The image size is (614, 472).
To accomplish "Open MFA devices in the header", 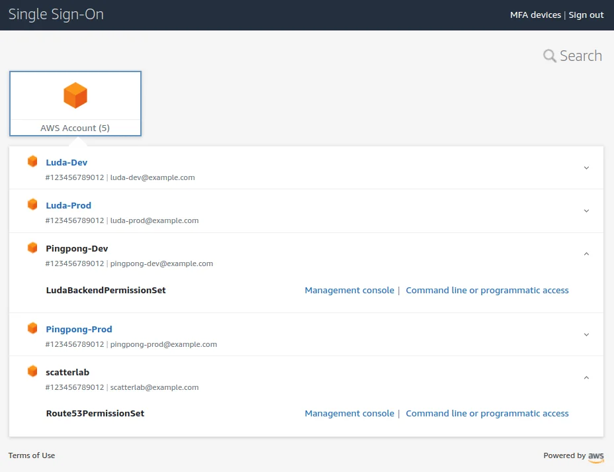I will pyautogui.click(x=535, y=15).
